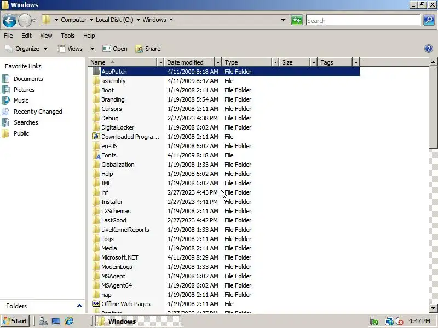This screenshot has height=328, width=438.
Task: Expand the arrow after Local Disk (C:)
Action: pos(138,20)
